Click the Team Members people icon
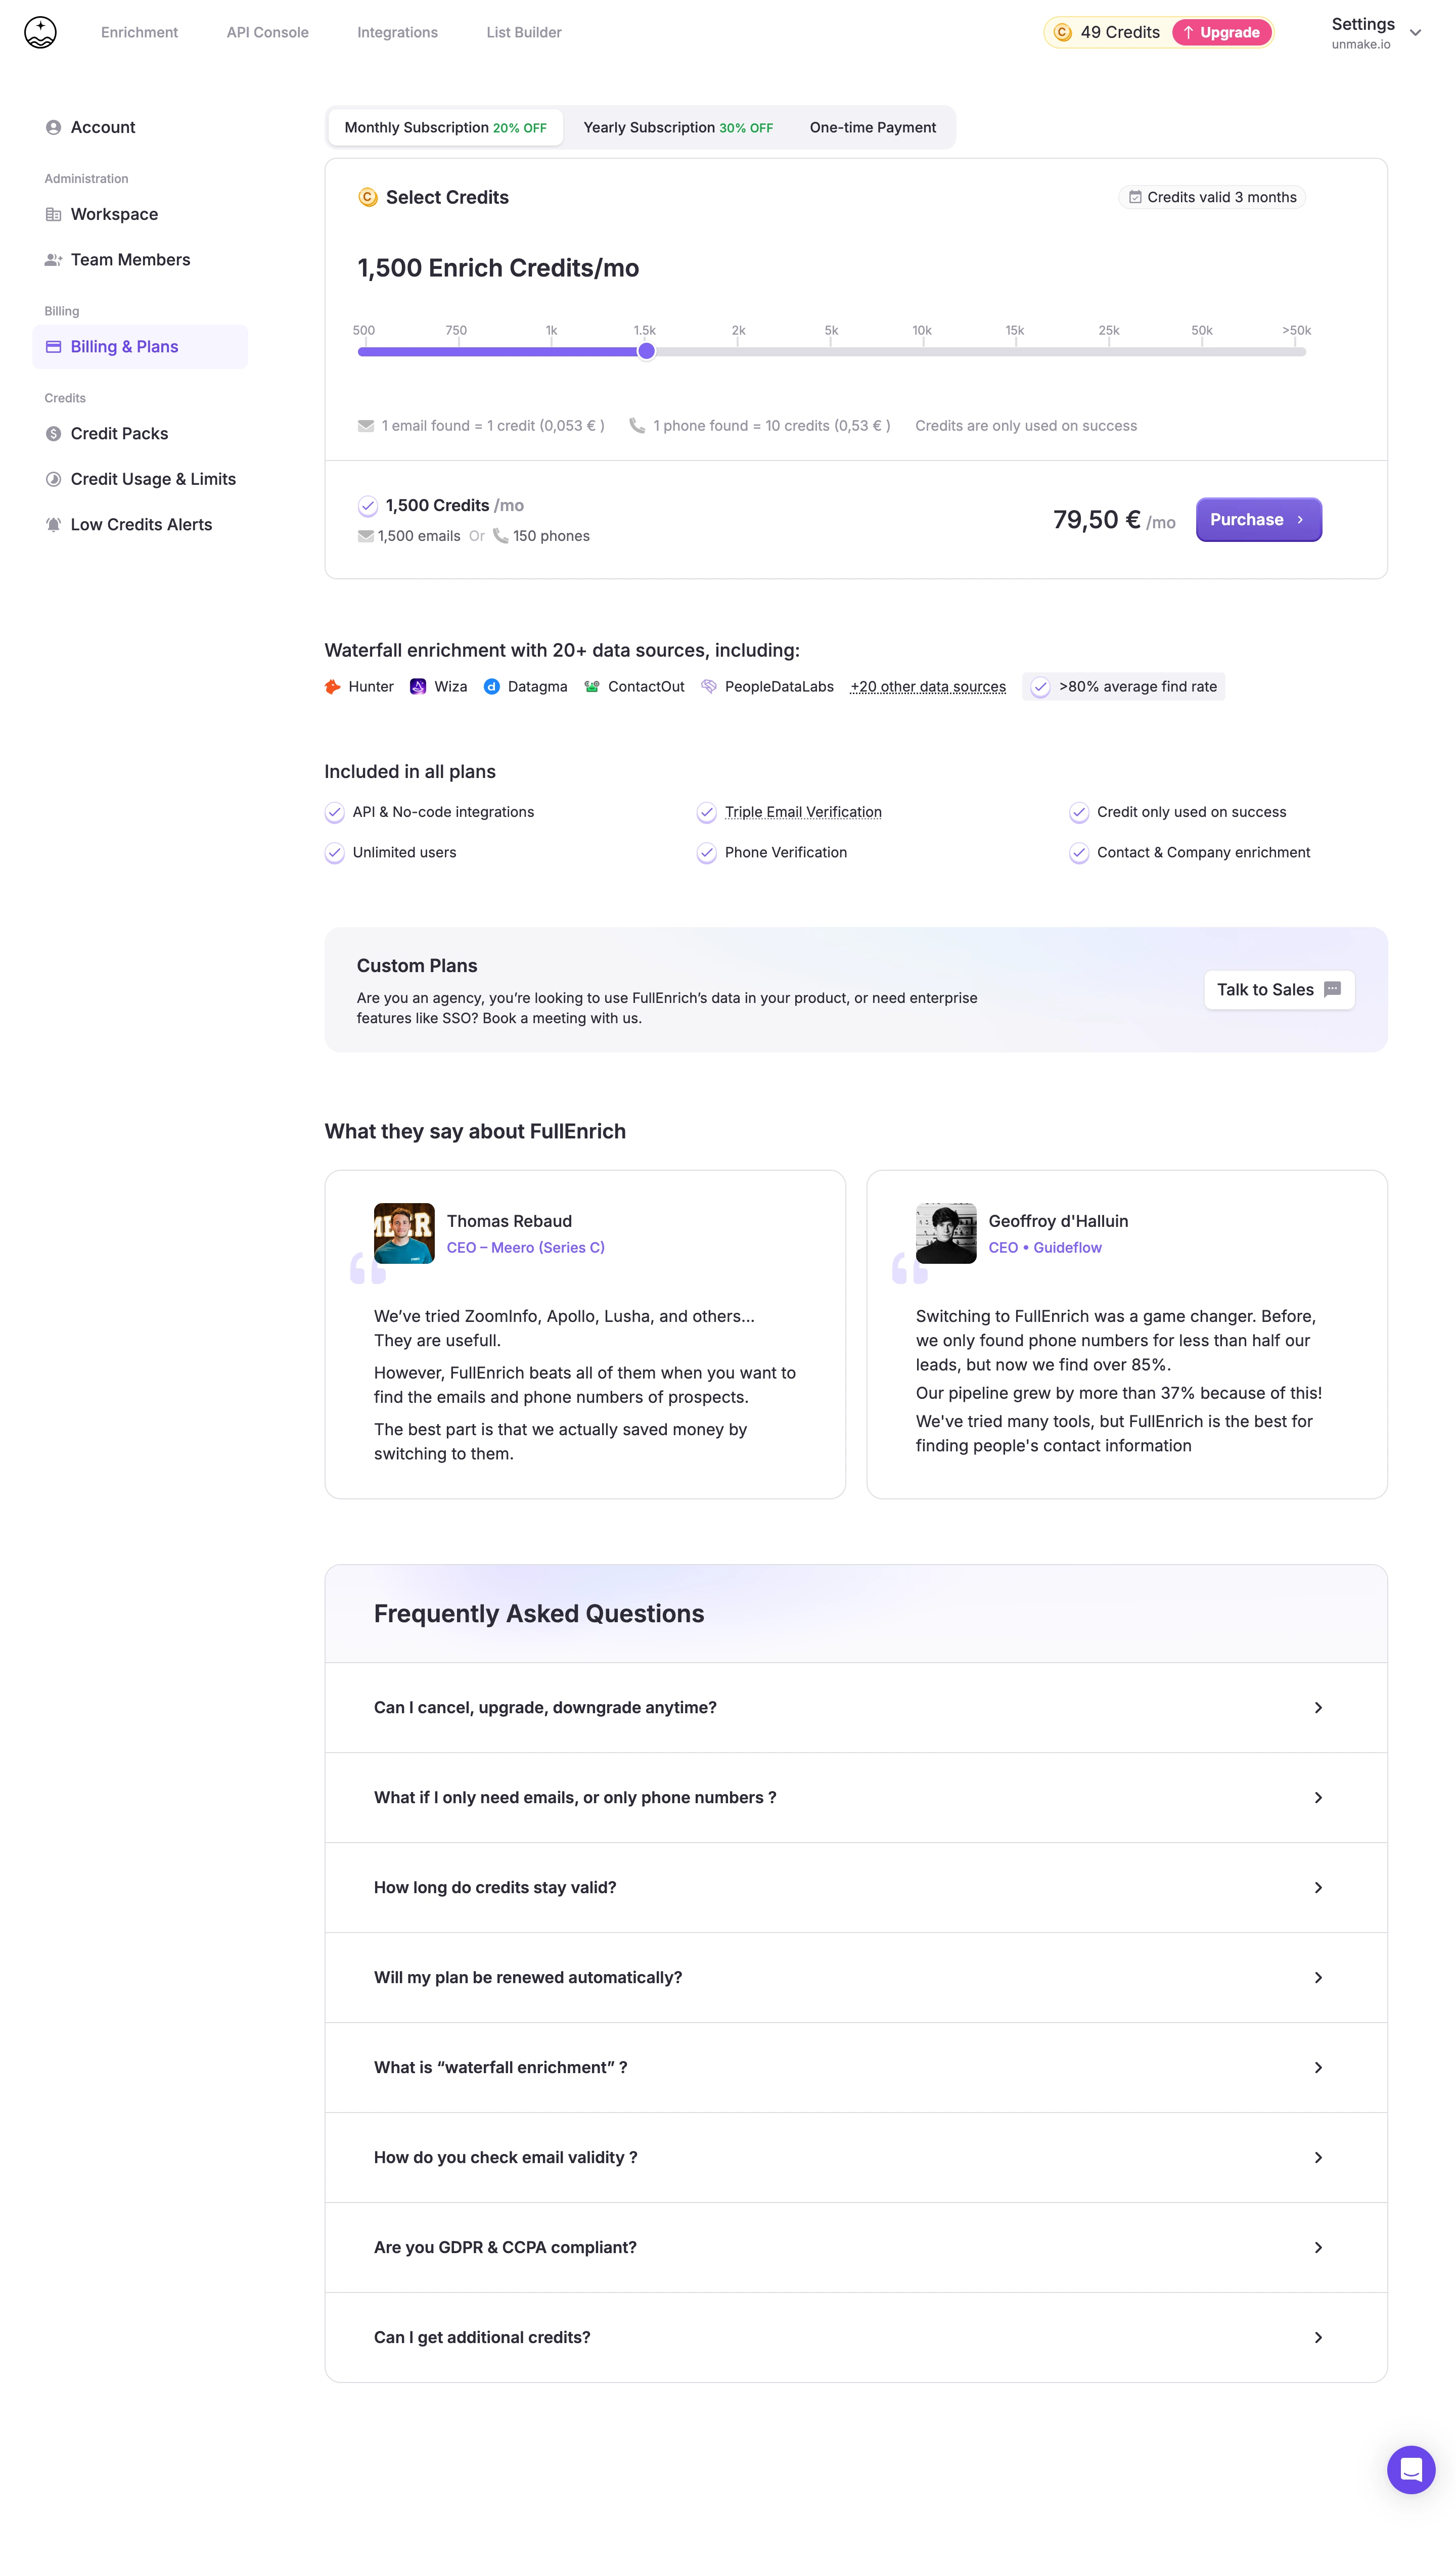 (x=53, y=260)
